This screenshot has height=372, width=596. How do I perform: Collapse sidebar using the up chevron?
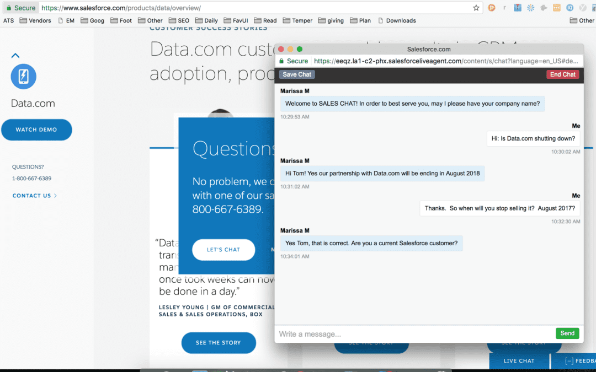coord(15,56)
